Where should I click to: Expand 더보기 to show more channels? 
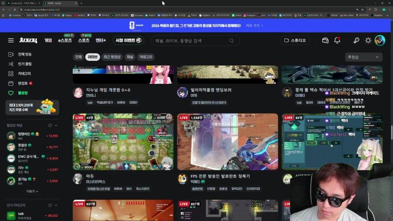coord(32,192)
